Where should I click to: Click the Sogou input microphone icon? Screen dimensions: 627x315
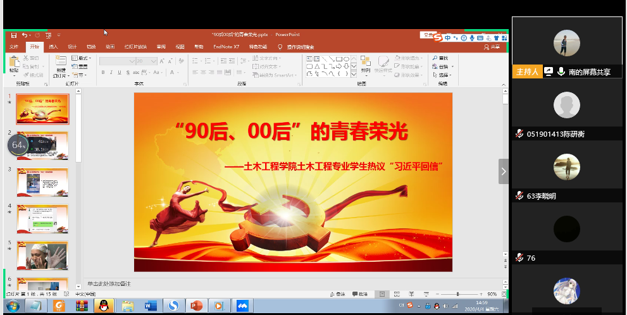(x=472, y=38)
